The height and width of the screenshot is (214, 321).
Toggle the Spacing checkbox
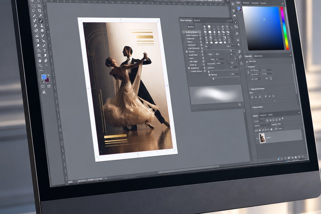click(x=209, y=75)
